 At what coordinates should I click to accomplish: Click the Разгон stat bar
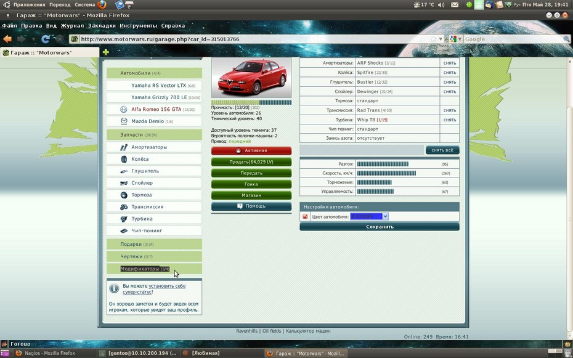coord(383,165)
